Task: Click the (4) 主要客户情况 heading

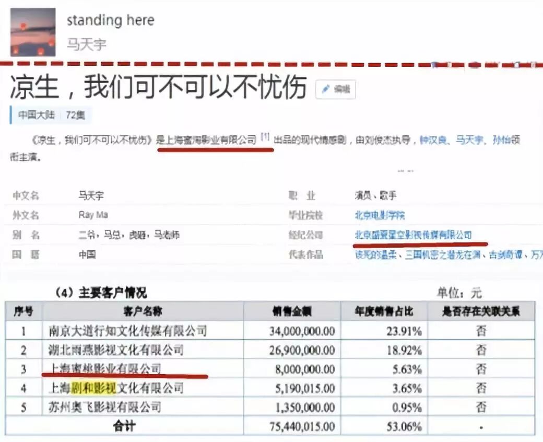Action: click(x=101, y=293)
